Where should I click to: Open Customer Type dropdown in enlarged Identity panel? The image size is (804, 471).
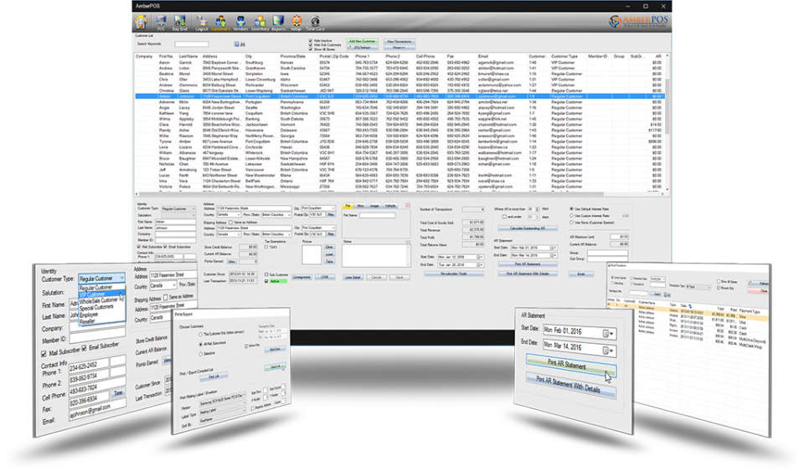101,278
